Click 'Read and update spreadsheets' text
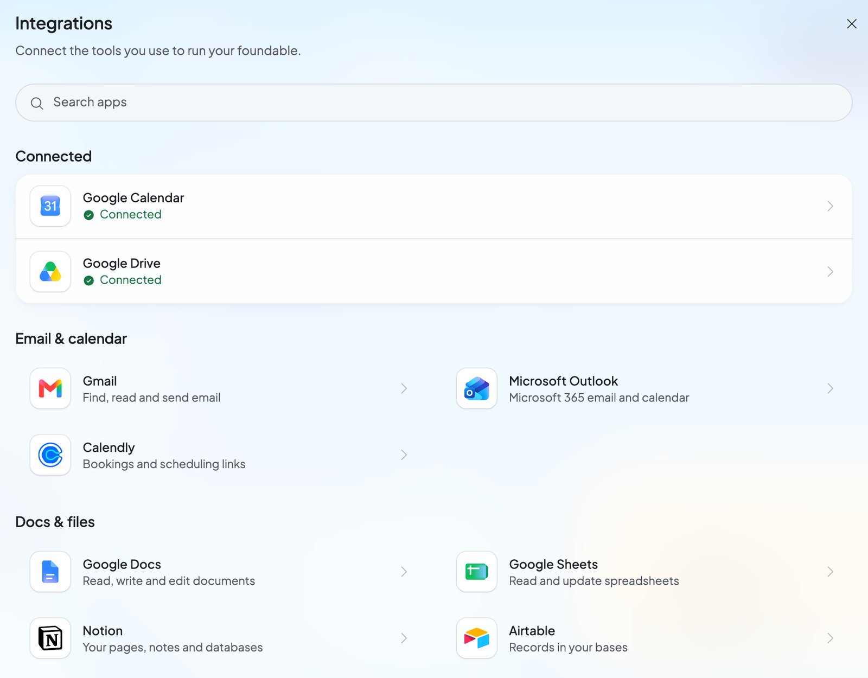 tap(594, 581)
